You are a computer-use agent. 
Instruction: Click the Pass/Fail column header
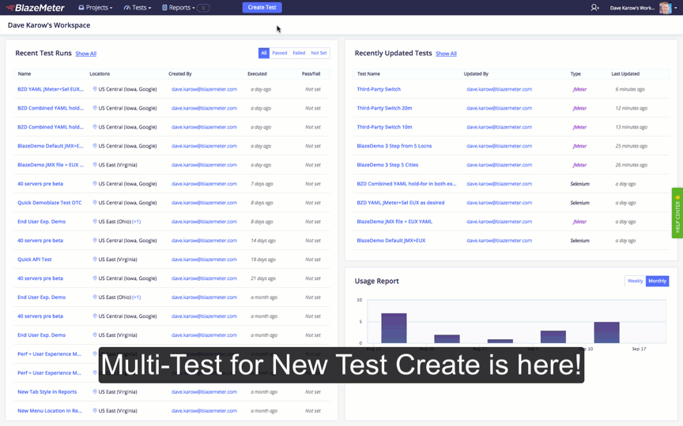(311, 74)
